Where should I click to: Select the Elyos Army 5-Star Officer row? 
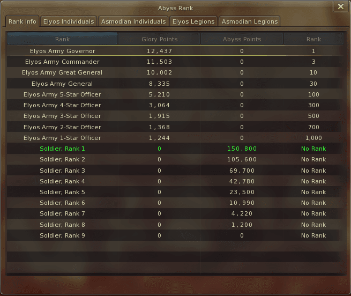click(x=175, y=94)
